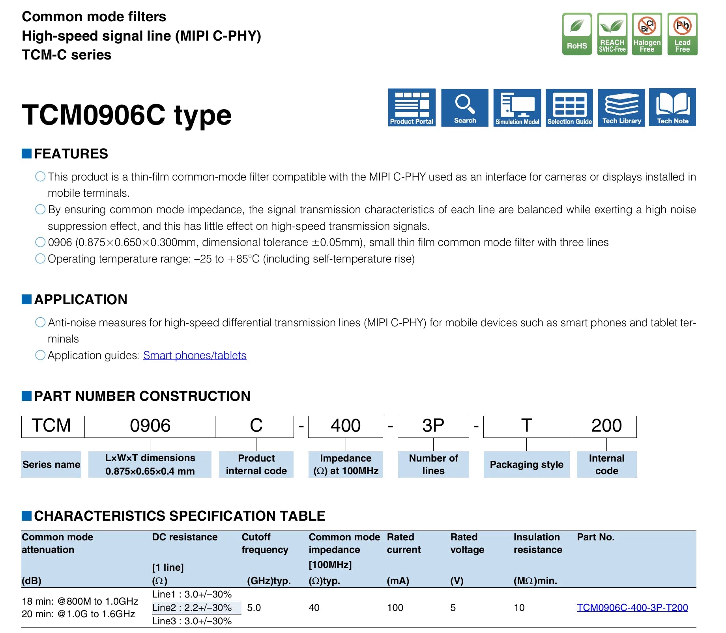The height and width of the screenshot is (633, 726).
Task: Open the Product Portal icon
Action: coord(412,108)
